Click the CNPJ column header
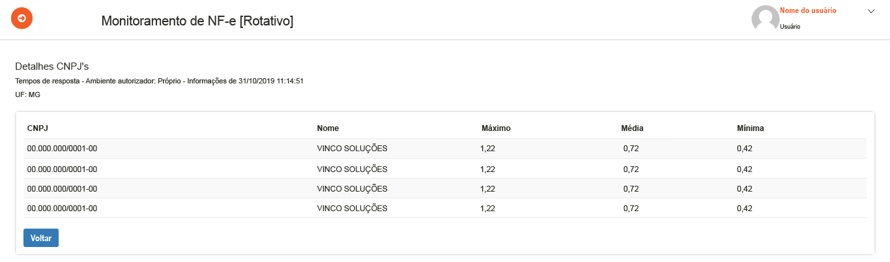This screenshot has height=262, width=890. (37, 128)
